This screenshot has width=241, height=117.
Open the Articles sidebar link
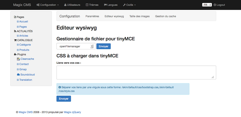[x=24, y=36]
